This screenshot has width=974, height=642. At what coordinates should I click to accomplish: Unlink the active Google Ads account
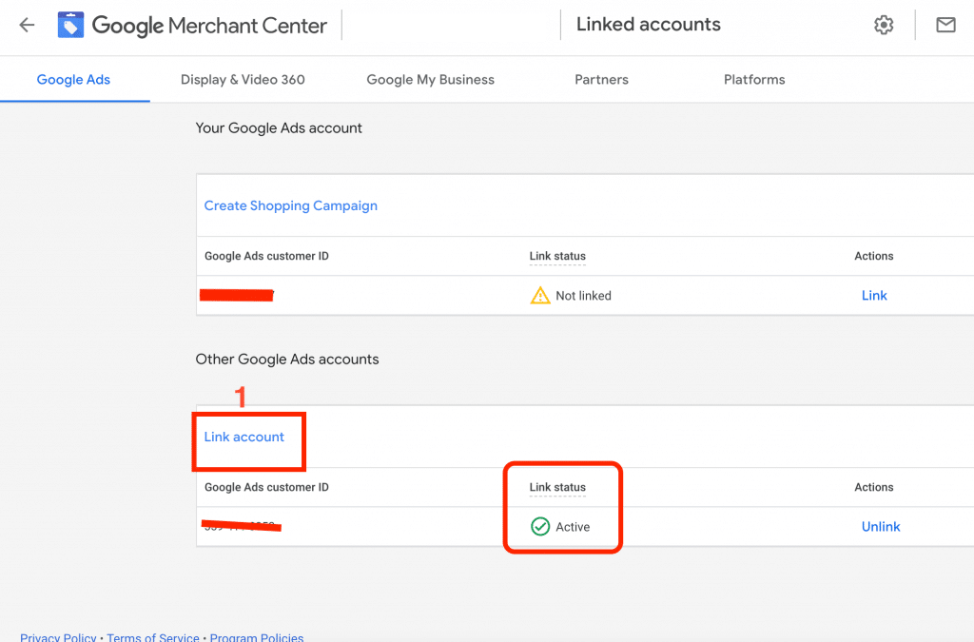880,527
